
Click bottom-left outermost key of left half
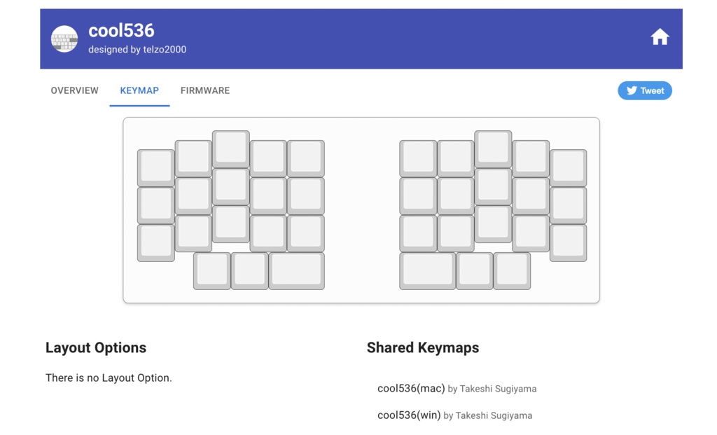click(156, 242)
